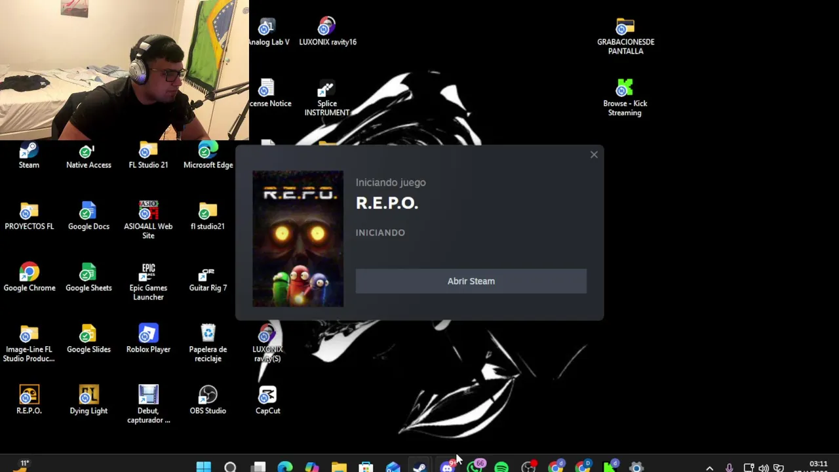Screen dimensions: 839x472
Task: Select the PROYECTOS FL folder
Action: click(29, 217)
